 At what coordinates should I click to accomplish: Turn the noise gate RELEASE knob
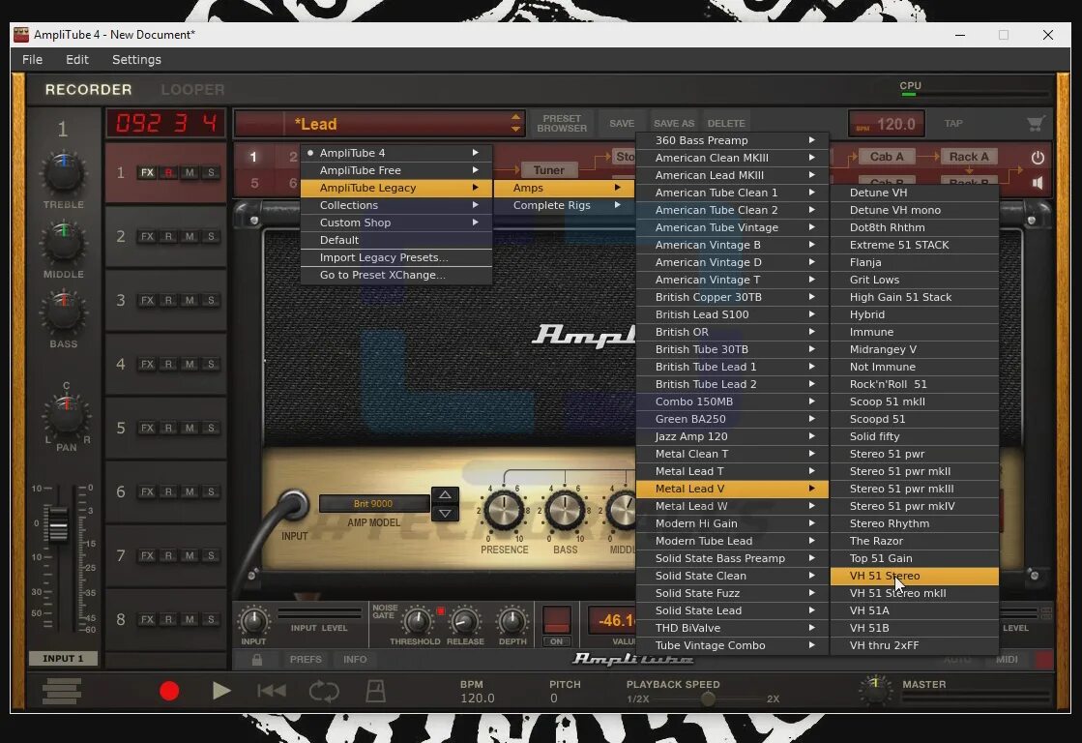tap(464, 621)
